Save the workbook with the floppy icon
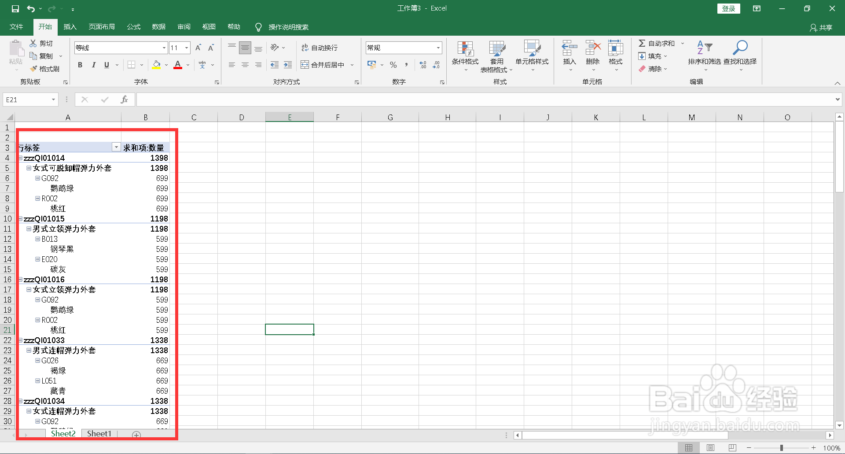The image size is (845, 454). tap(15, 8)
